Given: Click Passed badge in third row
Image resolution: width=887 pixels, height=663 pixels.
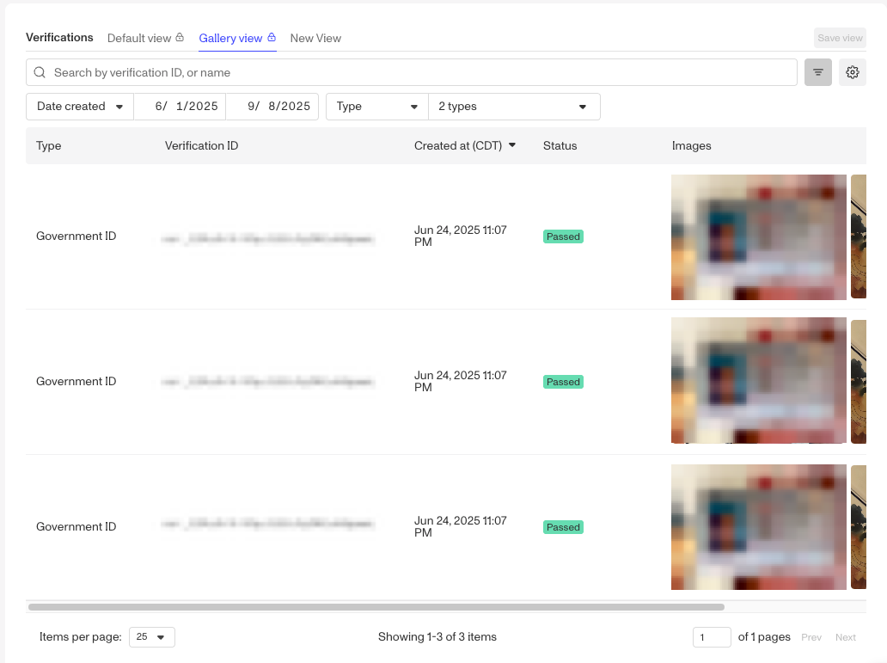Looking at the screenshot, I should (x=563, y=527).
